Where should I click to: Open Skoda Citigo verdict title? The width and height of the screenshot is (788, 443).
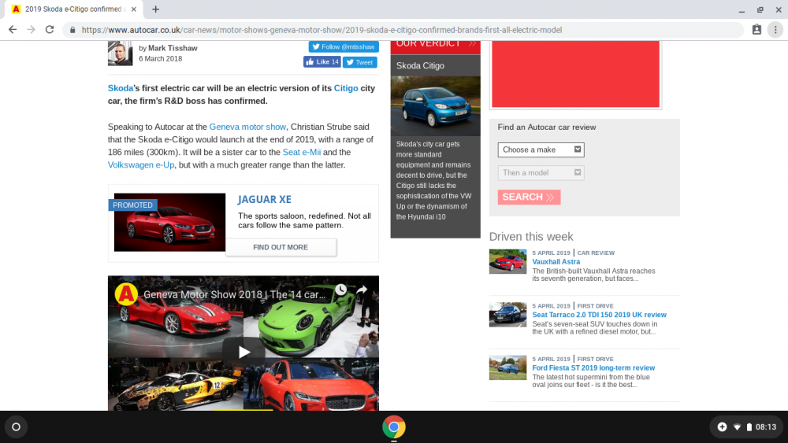(x=420, y=66)
